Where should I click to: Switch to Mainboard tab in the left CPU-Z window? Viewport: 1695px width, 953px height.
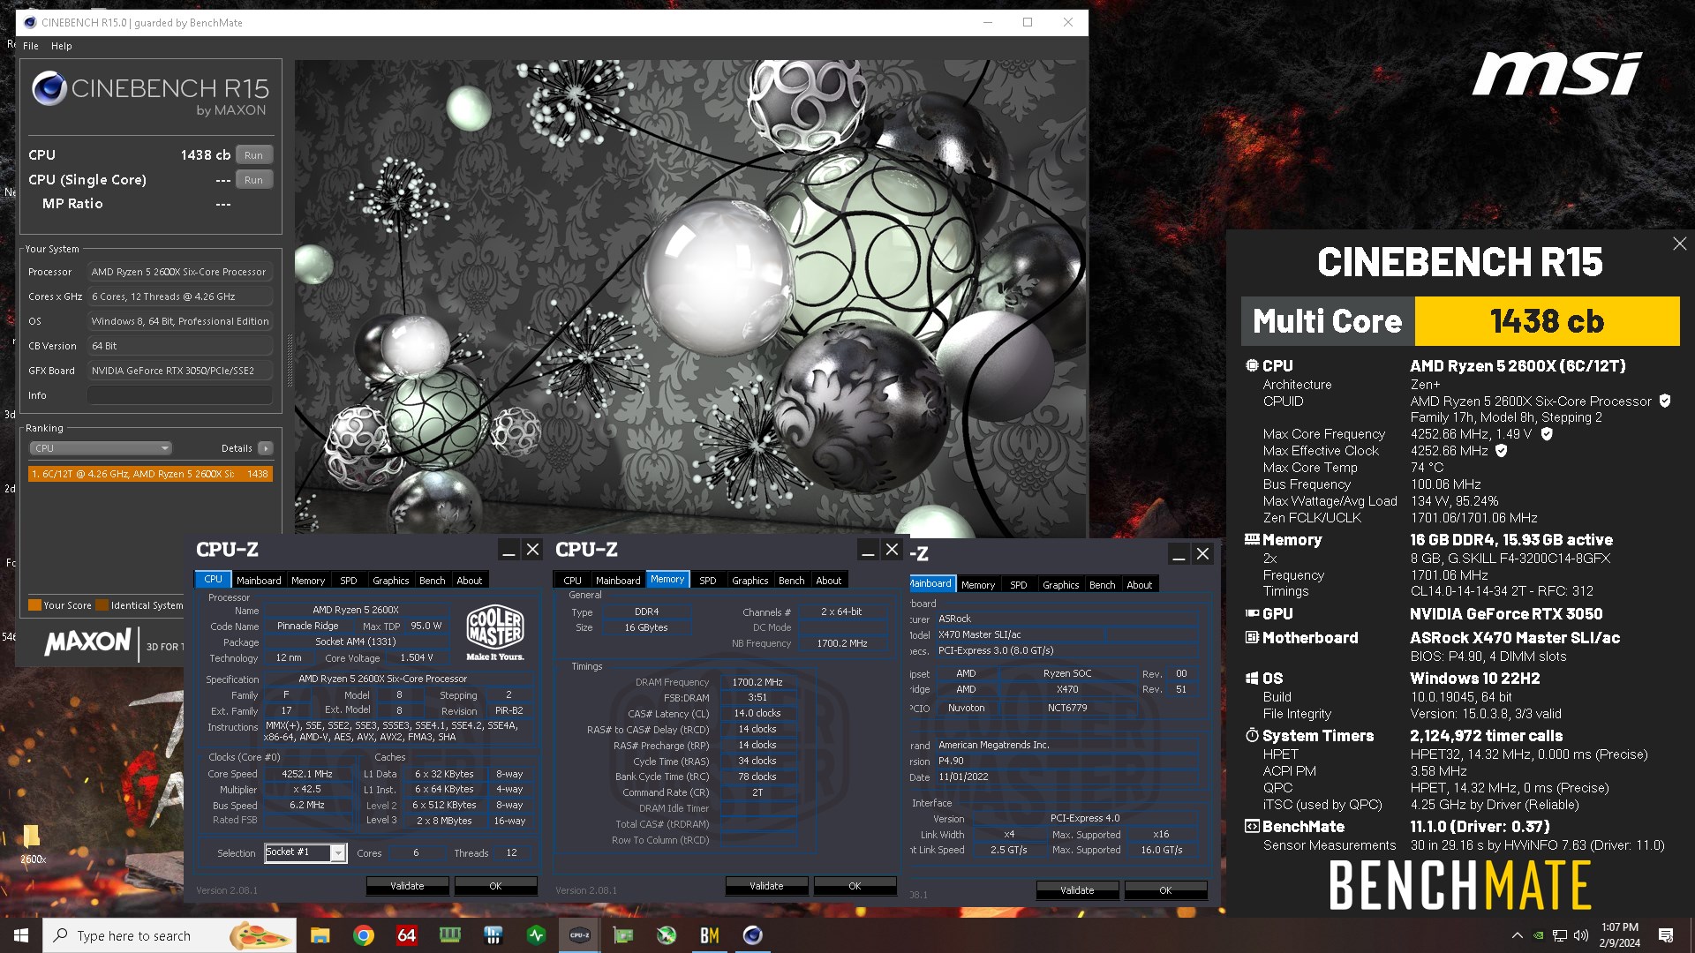[x=259, y=581]
